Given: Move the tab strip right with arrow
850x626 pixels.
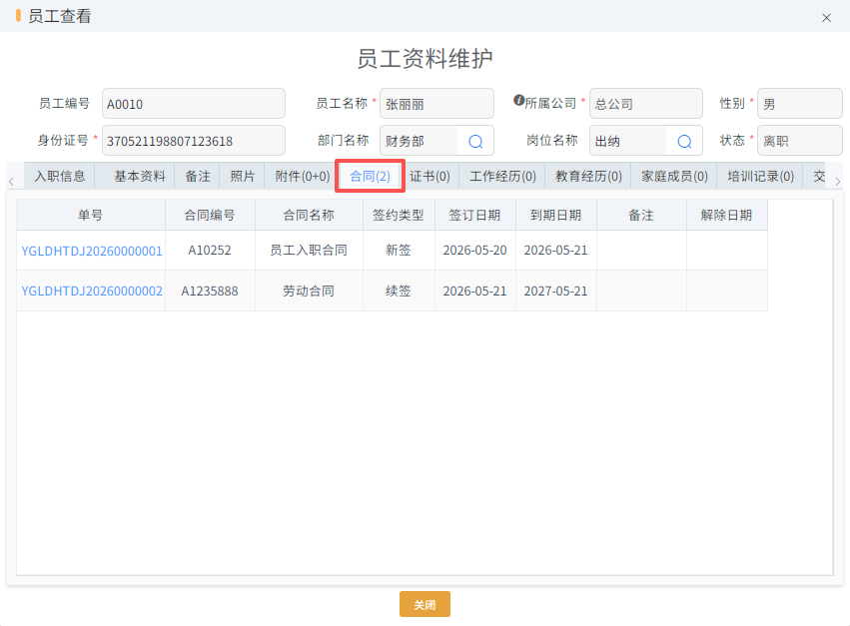Looking at the screenshot, I should (838, 182).
